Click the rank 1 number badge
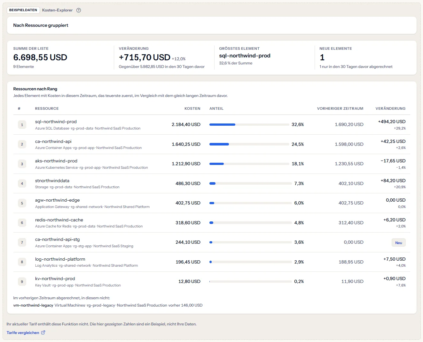423x342 pixels. pos(22,125)
